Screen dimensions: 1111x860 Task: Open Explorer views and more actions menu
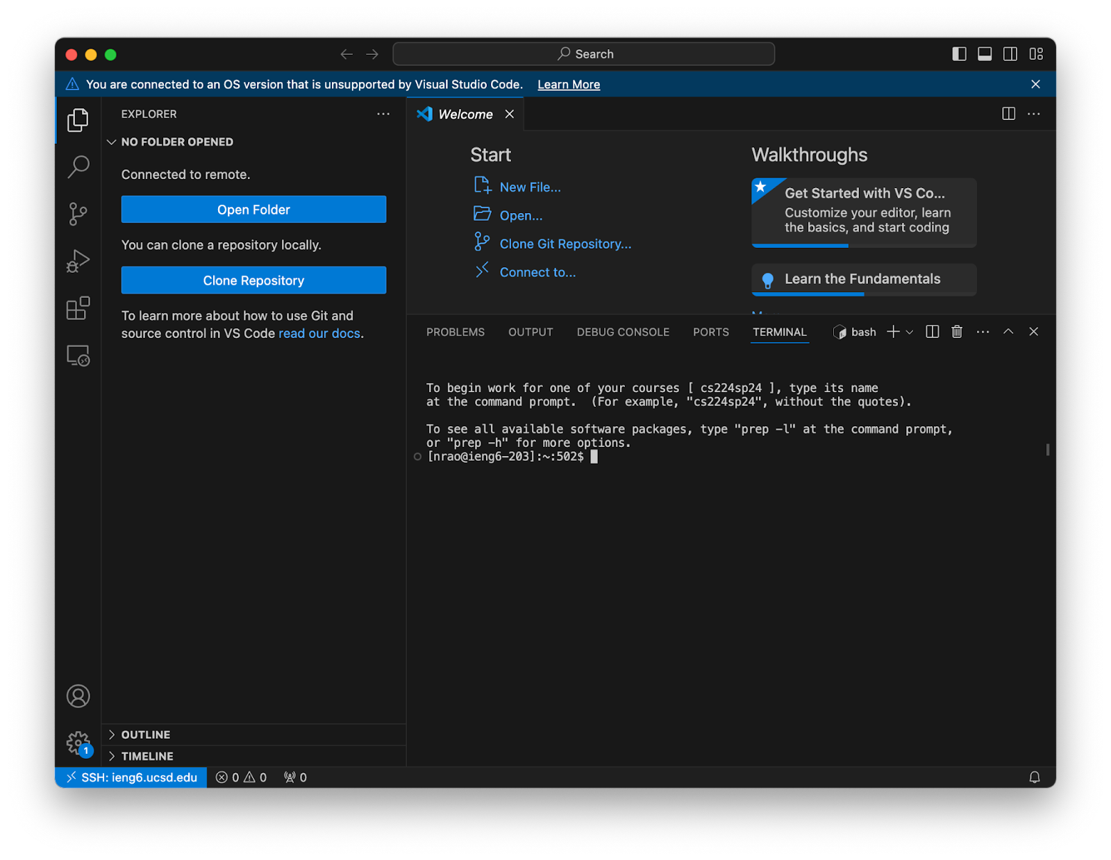[x=383, y=114]
